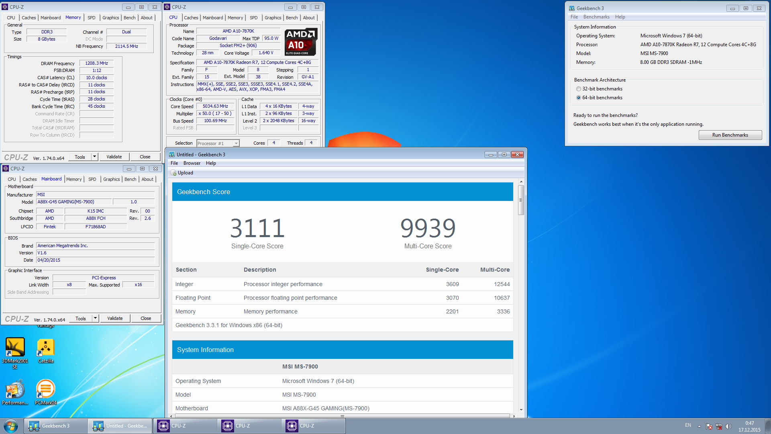The image size is (771, 434).
Task: Click the network tray icon
Action: [719, 426]
